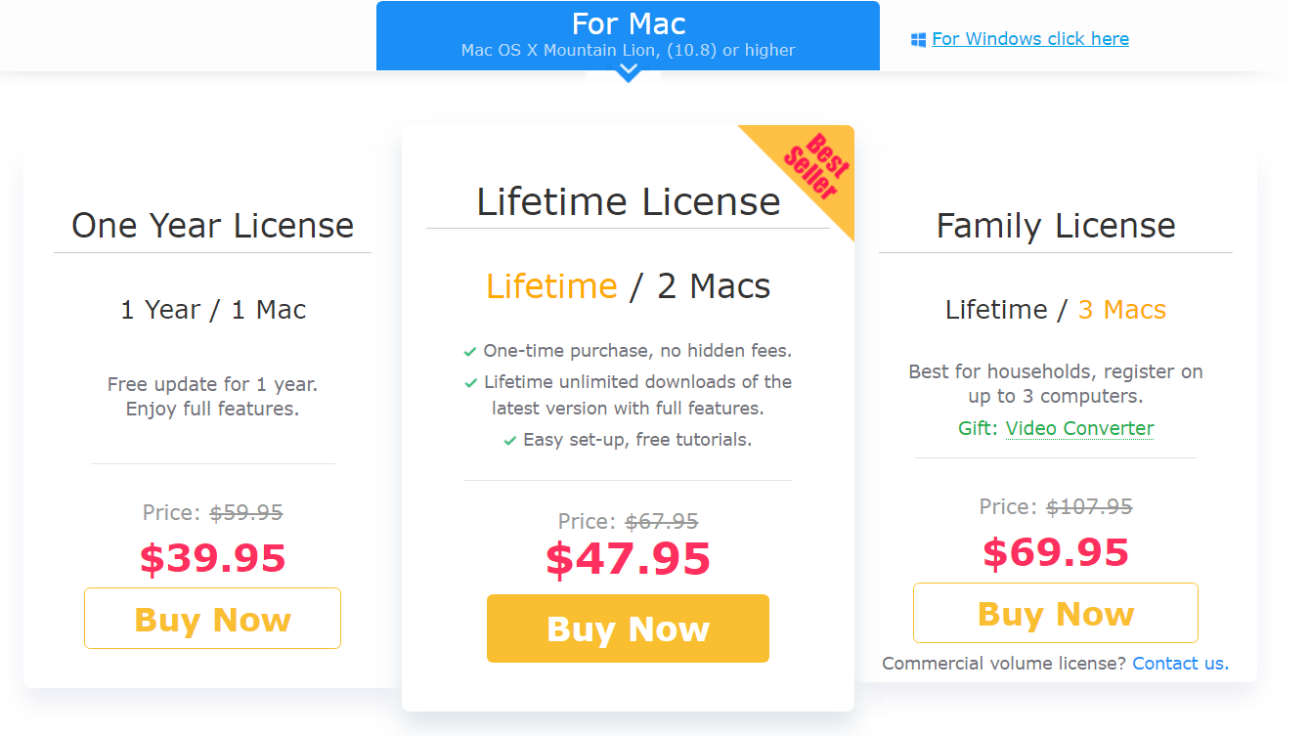The image size is (1310, 736).
Task: Click checkmark beside Easy set-up
Action: (509, 441)
